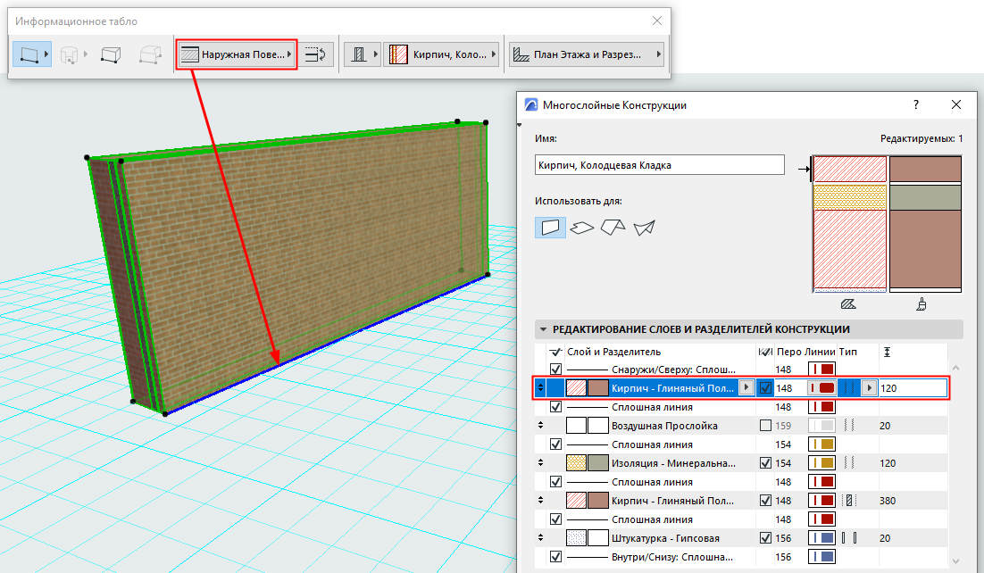
Task: Click the pen color swatch on the Изоляция row
Action: tap(821, 463)
